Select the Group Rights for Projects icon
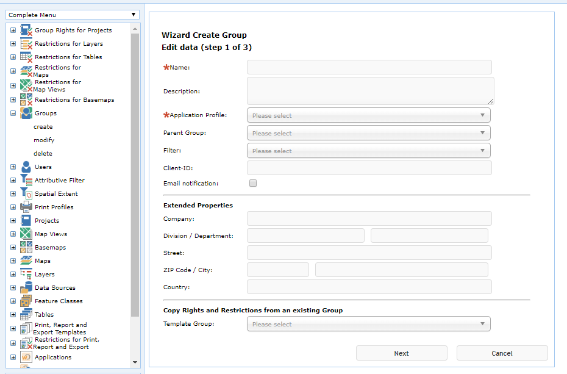The image size is (567, 374). click(25, 29)
